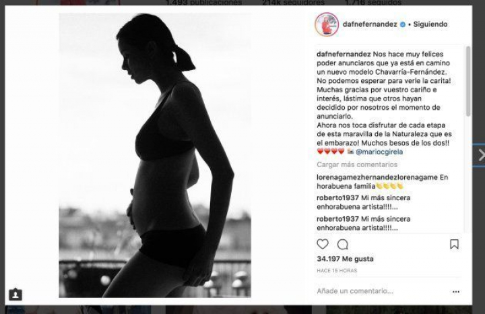Like the post with the heart icon

pos(323,245)
